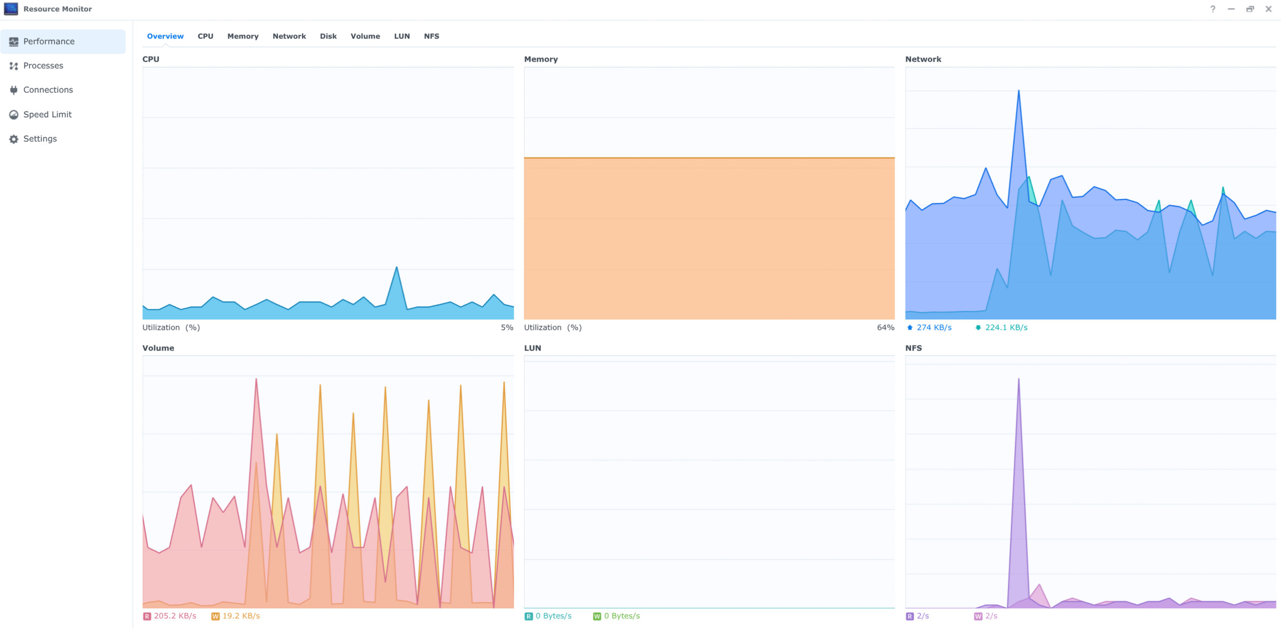Click the LUN read R legend badge
The height and width of the screenshot is (628, 1281).
[528, 616]
